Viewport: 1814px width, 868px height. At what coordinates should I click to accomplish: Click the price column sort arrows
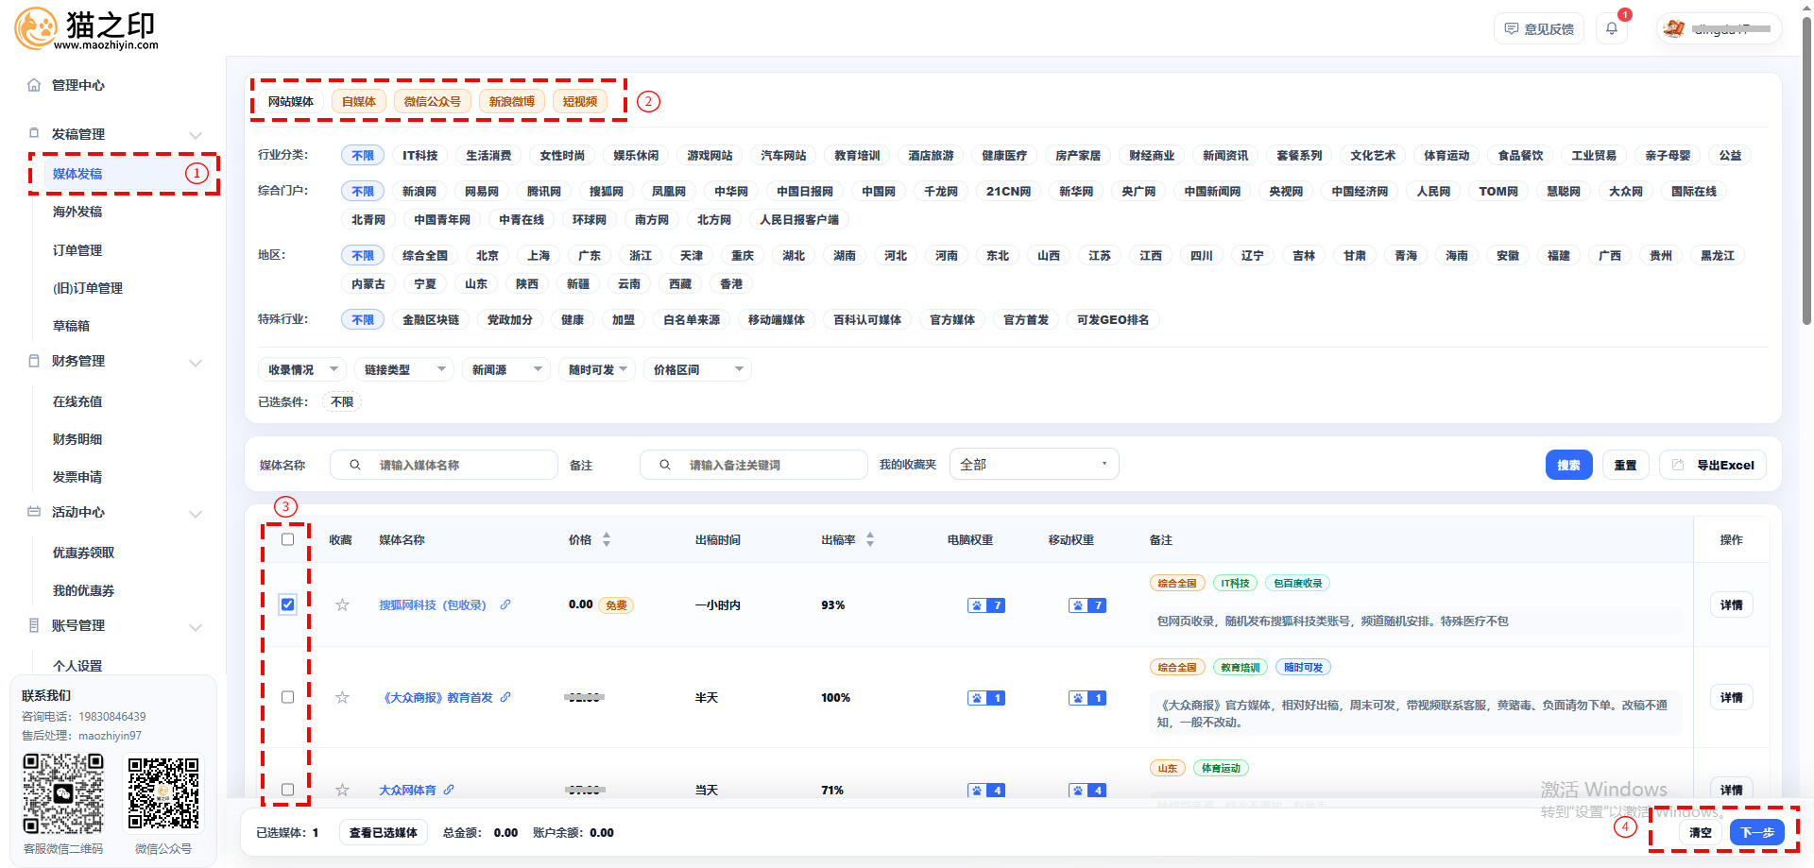(607, 540)
